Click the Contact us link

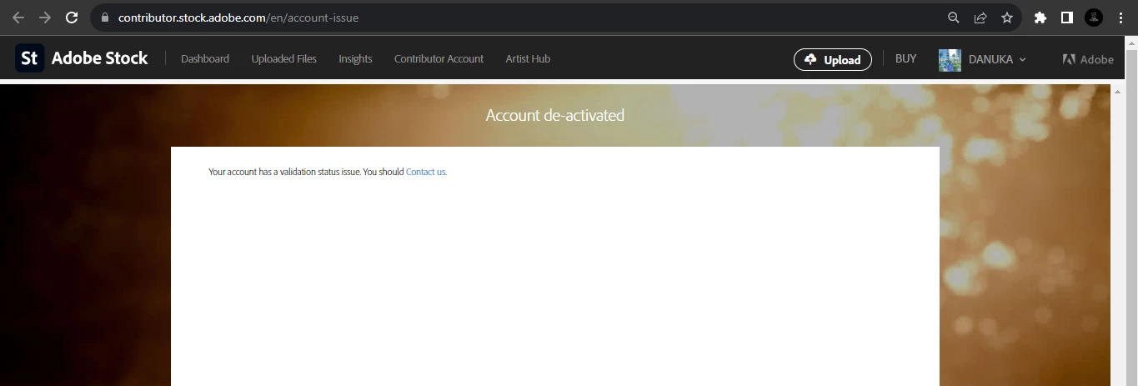425,172
